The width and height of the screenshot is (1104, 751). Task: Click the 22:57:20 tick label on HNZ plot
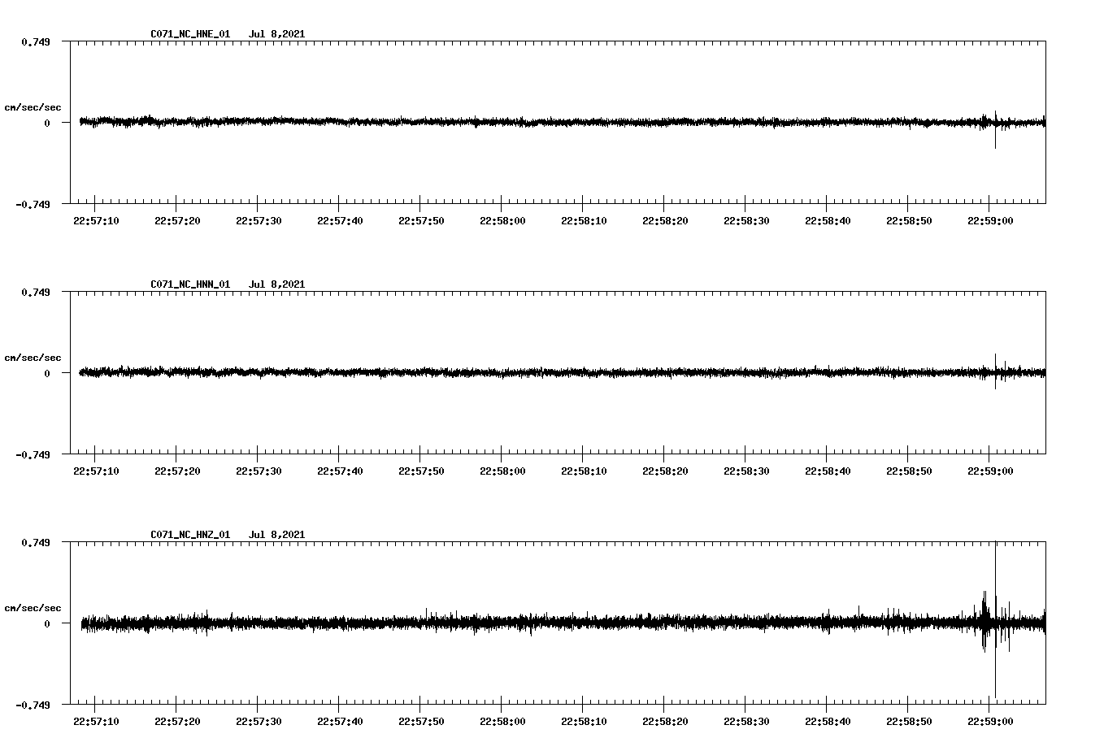point(177,721)
